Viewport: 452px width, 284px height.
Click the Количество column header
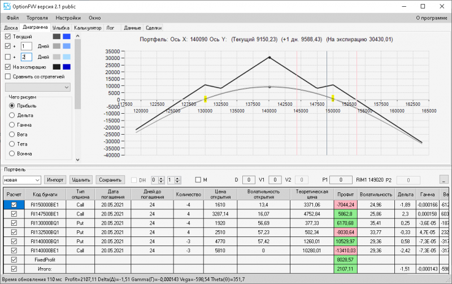(x=189, y=194)
